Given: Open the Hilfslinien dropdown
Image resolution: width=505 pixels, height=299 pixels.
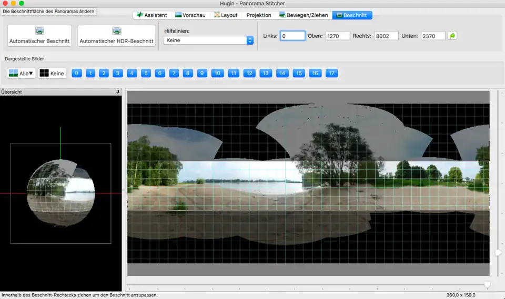Looking at the screenshot, I should pos(208,40).
